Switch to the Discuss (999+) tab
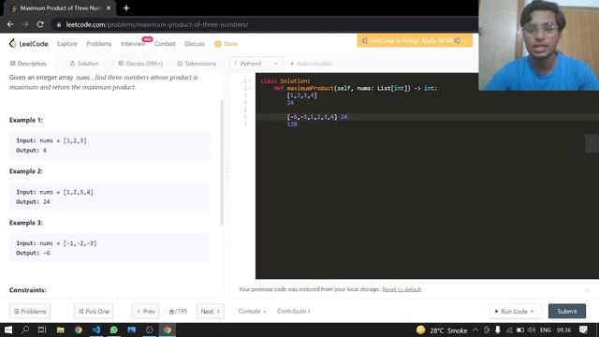The width and height of the screenshot is (599, 337). tap(140, 64)
